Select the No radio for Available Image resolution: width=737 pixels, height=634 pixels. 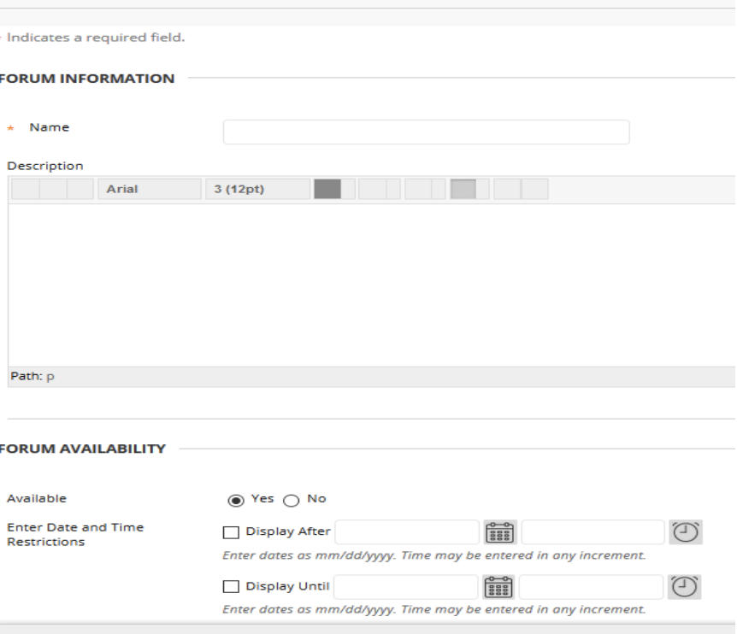pos(288,499)
